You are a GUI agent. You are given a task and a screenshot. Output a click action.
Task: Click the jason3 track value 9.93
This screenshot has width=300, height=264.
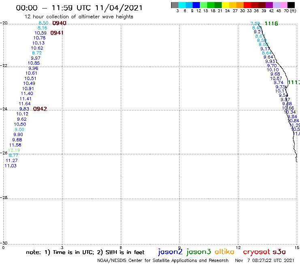coord(270,62)
